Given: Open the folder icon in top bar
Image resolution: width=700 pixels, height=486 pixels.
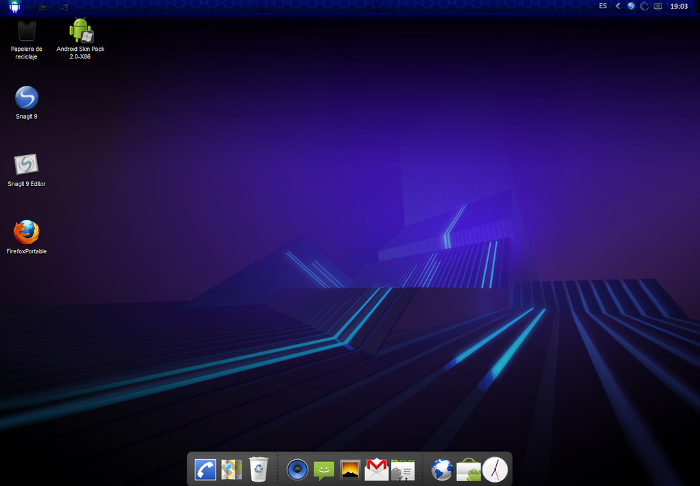Looking at the screenshot, I should click(43, 7).
